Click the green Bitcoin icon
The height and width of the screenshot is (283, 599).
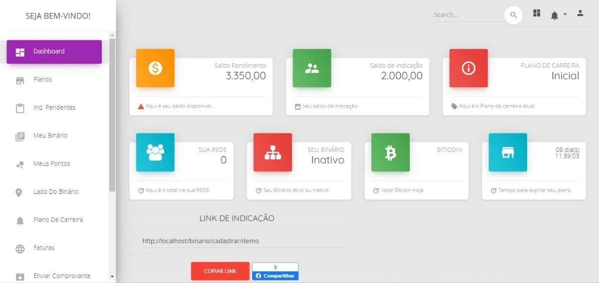click(x=390, y=152)
